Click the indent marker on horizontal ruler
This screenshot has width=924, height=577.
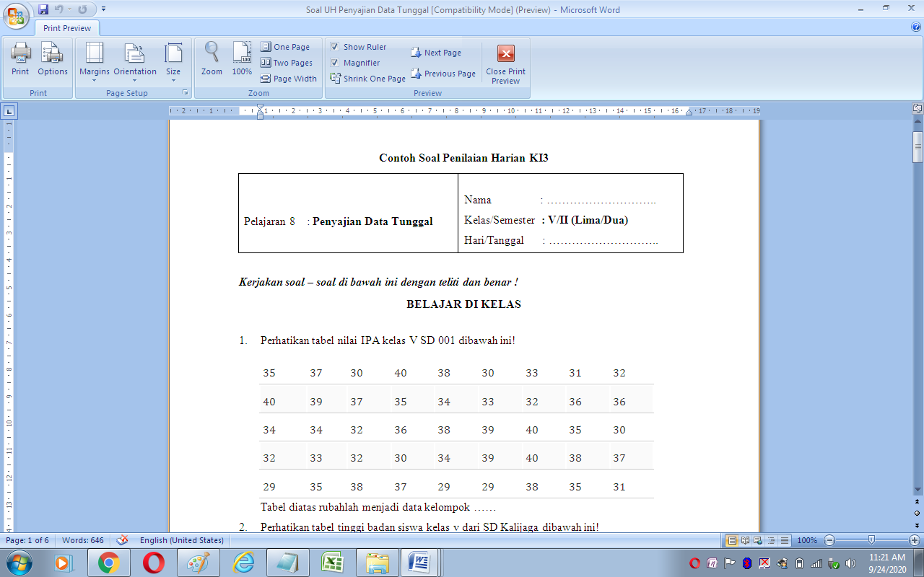261,112
